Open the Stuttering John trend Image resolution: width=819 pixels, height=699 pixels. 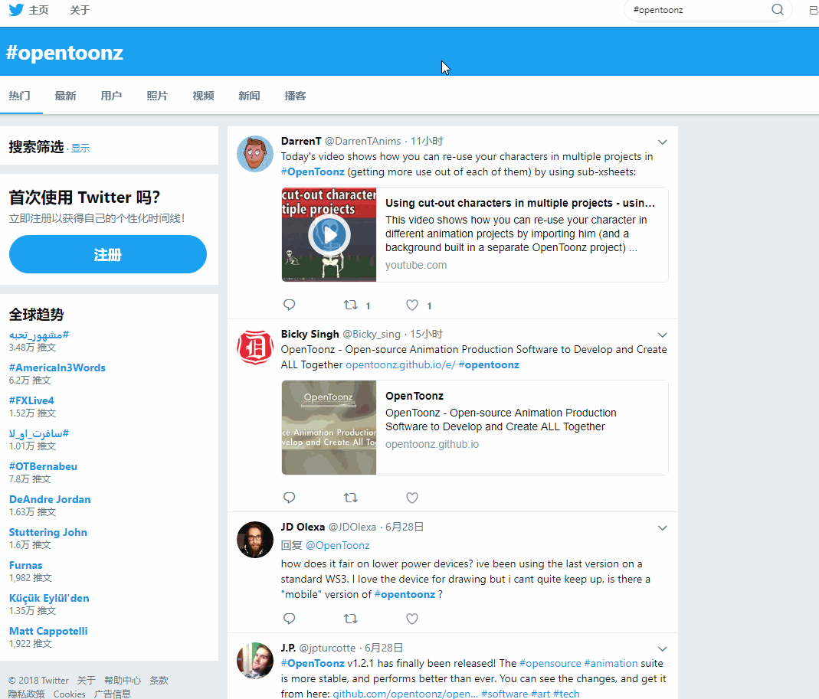tap(48, 532)
